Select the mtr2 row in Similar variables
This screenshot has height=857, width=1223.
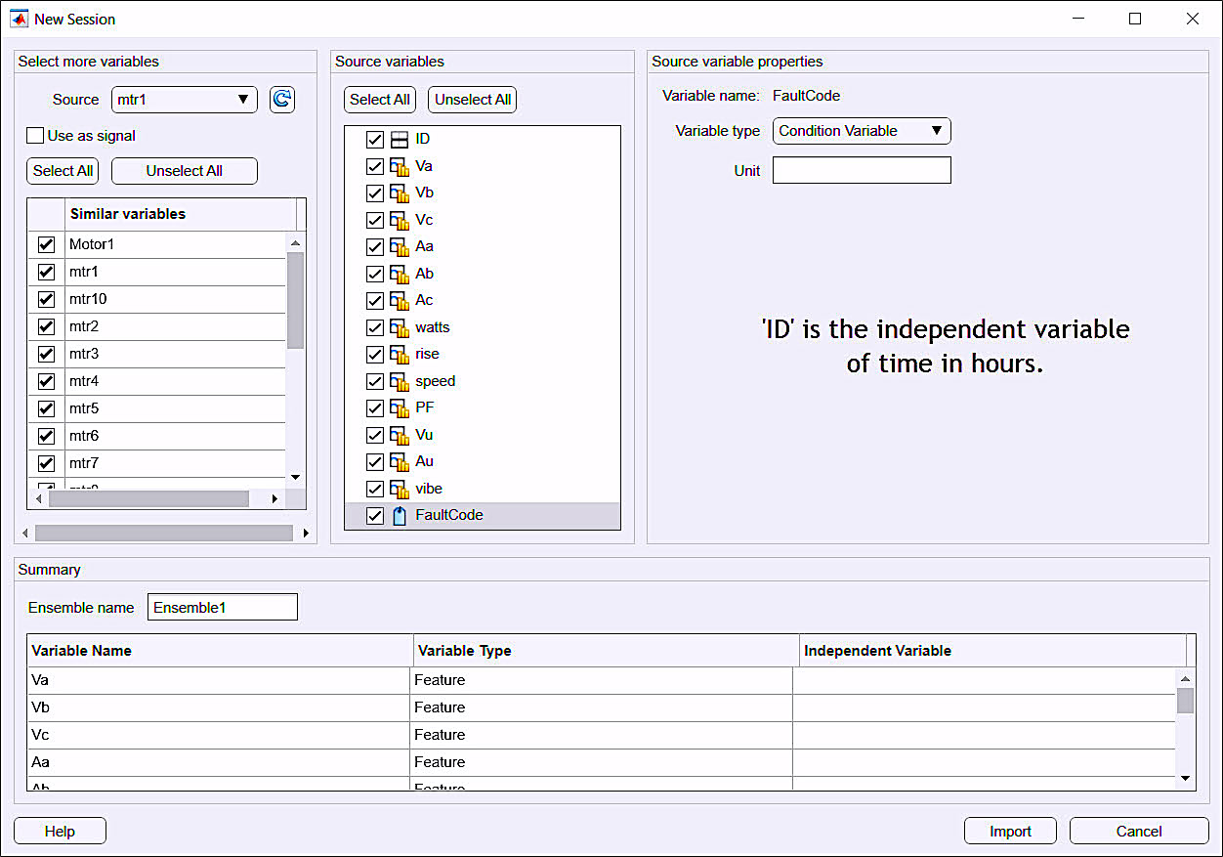click(x=158, y=326)
